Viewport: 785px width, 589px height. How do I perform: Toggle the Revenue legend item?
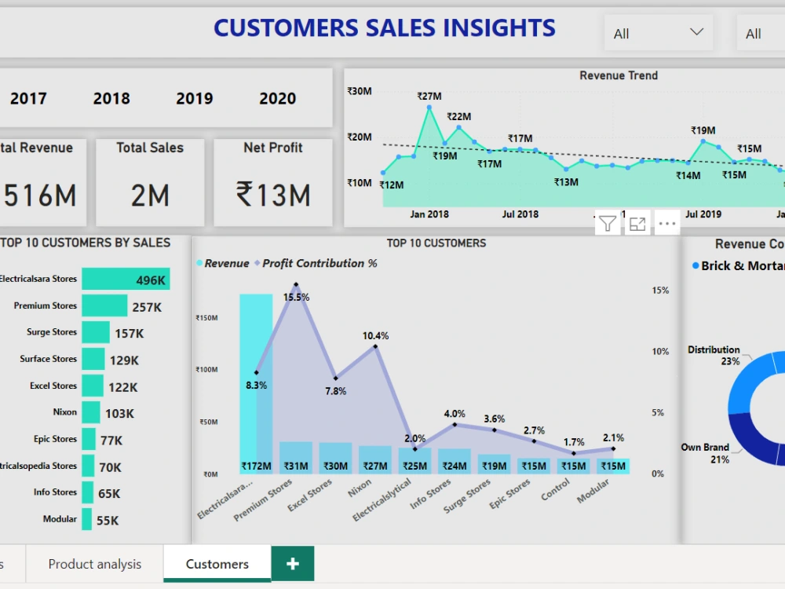225,263
